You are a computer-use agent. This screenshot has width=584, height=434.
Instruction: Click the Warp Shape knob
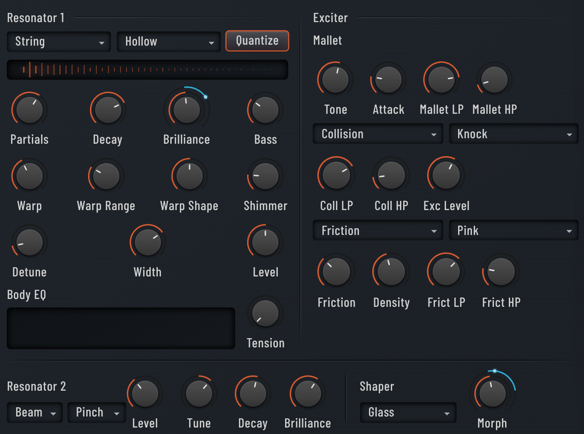coord(189,176)
